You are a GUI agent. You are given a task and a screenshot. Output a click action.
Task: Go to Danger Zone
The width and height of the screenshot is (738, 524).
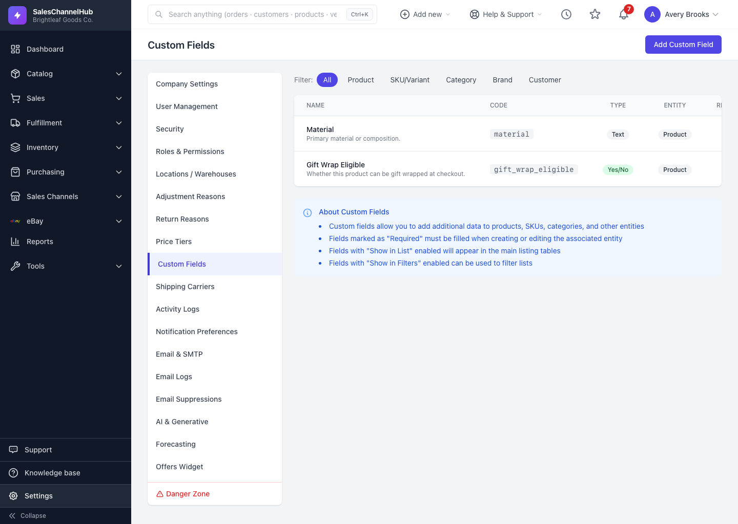pyautogui.click(x=215, y=494)
